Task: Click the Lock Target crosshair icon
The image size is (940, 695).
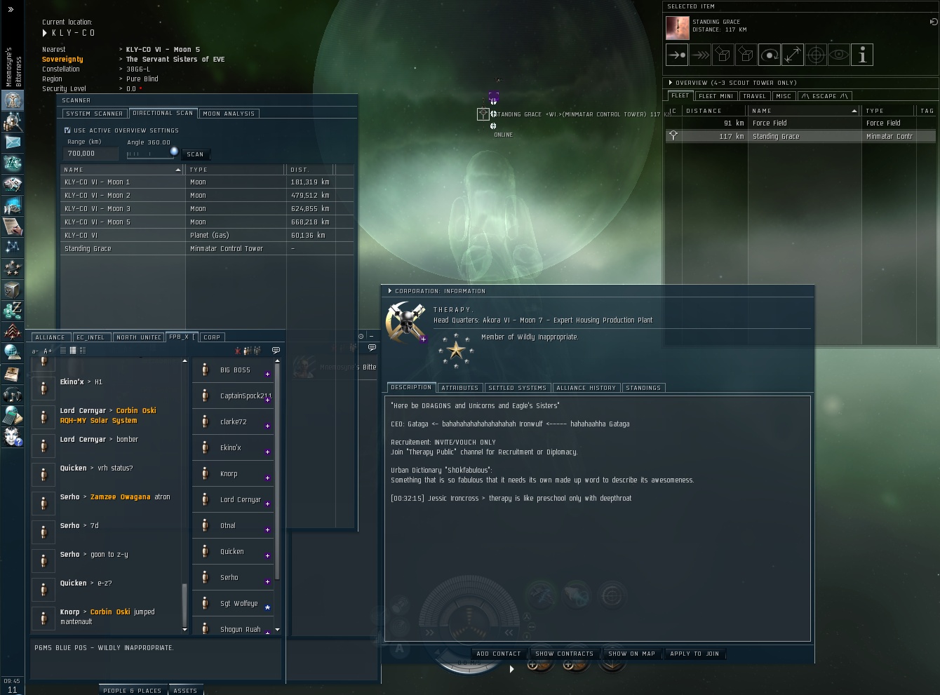Action: (816, 55)
